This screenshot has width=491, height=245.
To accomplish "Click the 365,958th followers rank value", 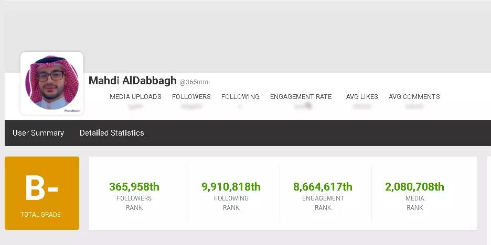I will coord(134,186).
